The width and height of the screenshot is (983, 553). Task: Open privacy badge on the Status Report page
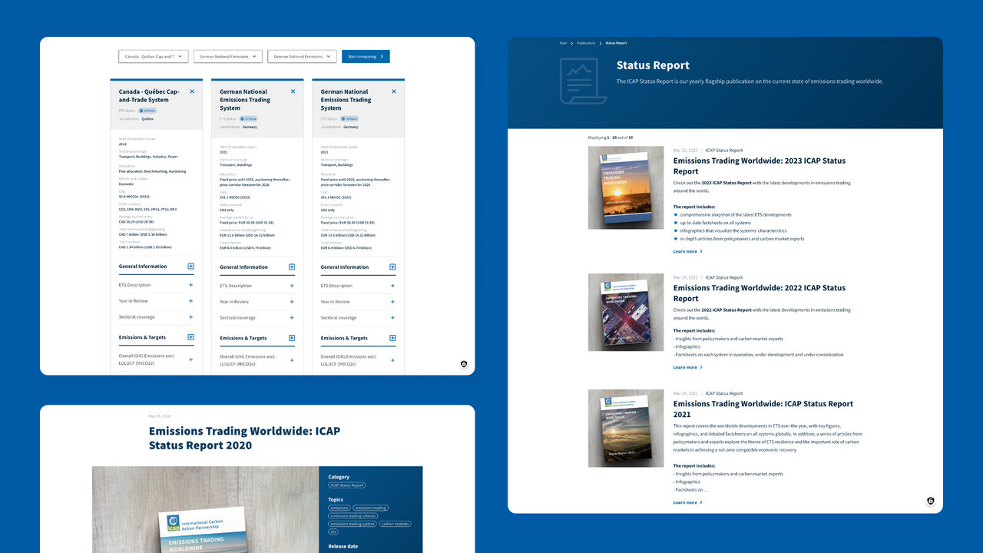click(931, 502)
